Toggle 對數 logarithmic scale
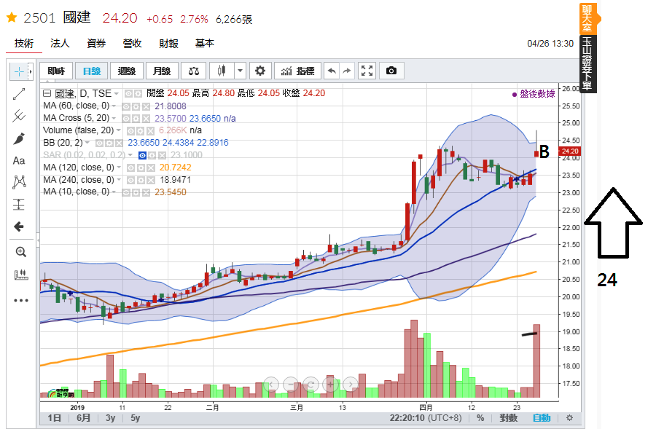 pyautogui.click(x=508, y=418)
